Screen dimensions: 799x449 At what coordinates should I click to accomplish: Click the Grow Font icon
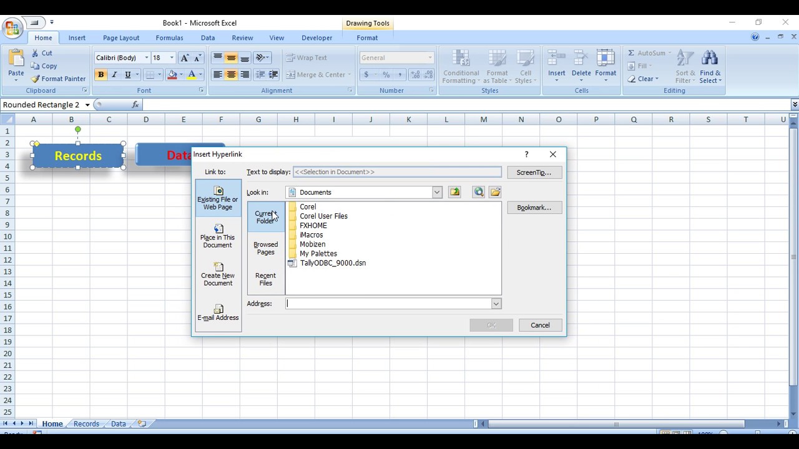coord(184,58)
